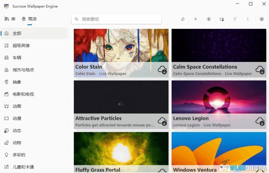This screenshot has width=269, height=173.
Task: Click the home icon beside 全部
Action: 6,33
